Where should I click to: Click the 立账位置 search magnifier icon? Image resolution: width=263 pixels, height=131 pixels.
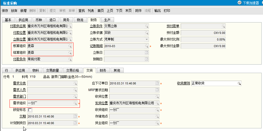(x=70, y=39)
